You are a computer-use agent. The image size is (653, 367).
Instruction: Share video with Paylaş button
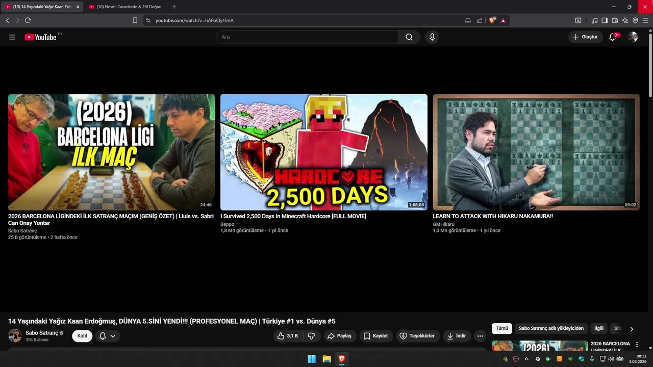pyautogui.click(x=340, y=336)
